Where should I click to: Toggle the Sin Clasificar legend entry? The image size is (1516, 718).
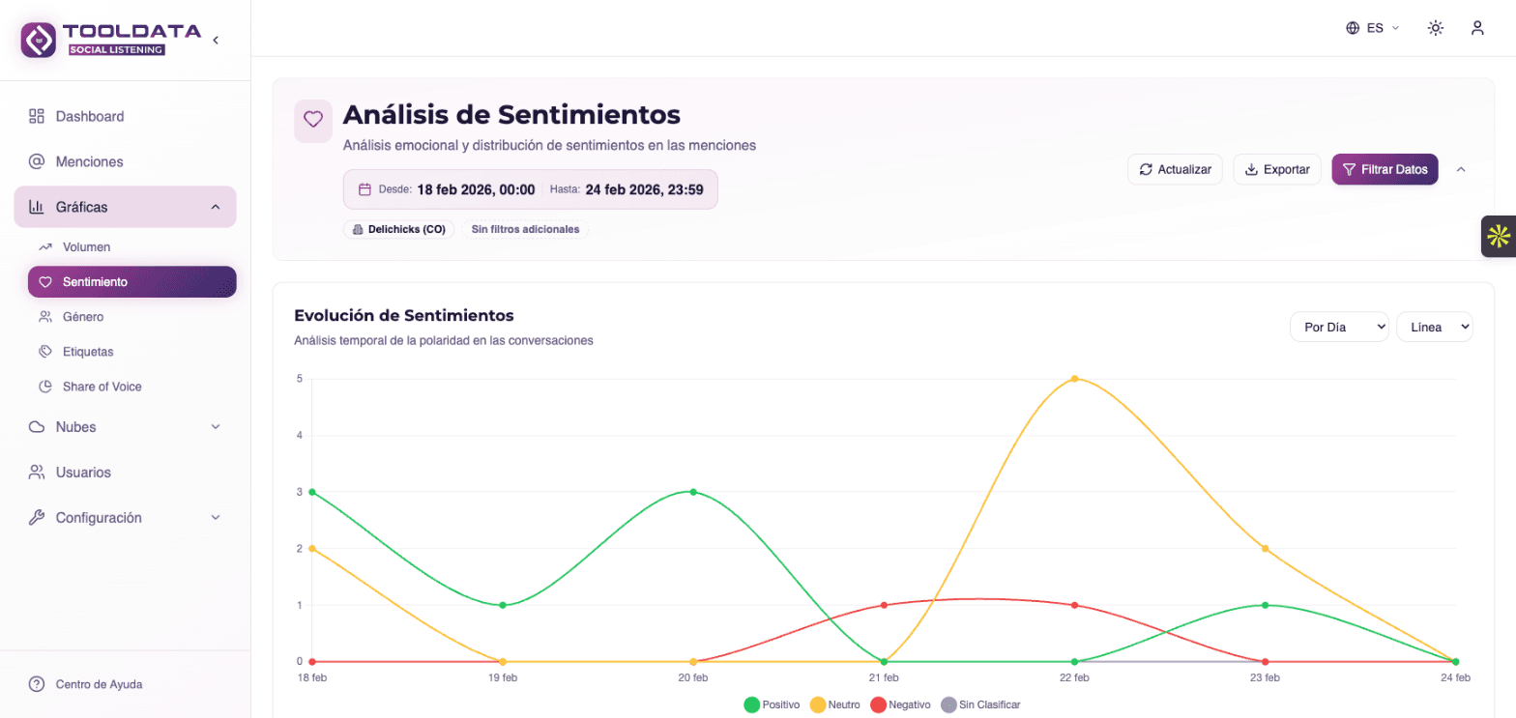pos(981,704)
